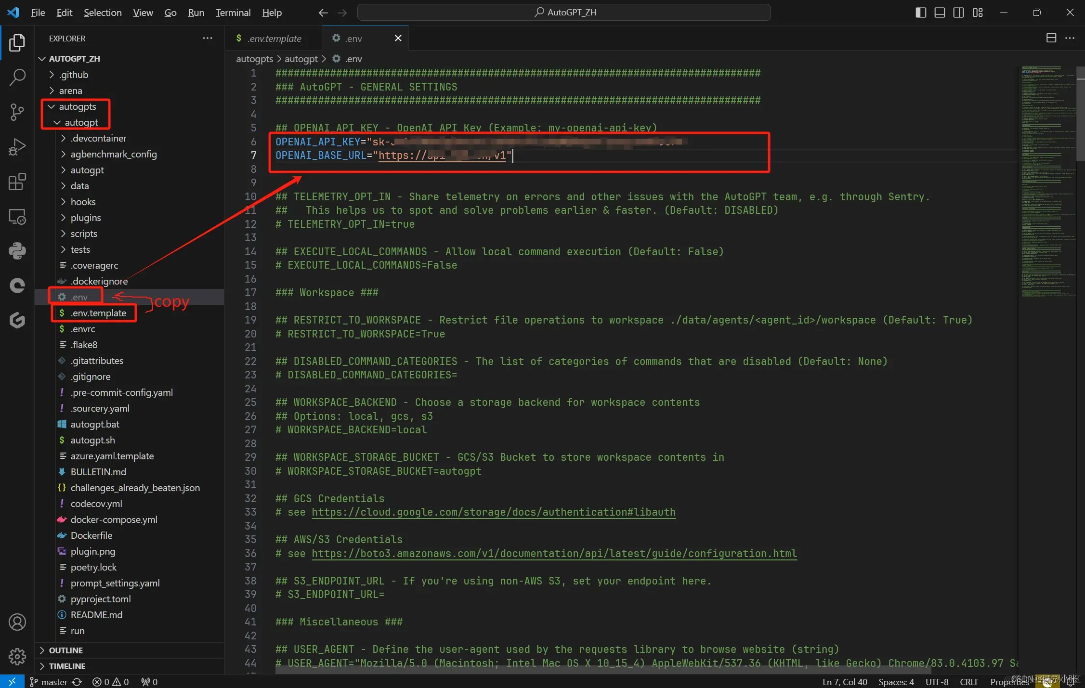1085x688 pixels.
Task: Toggle primary side bar visibility
Action: (920, 13)
